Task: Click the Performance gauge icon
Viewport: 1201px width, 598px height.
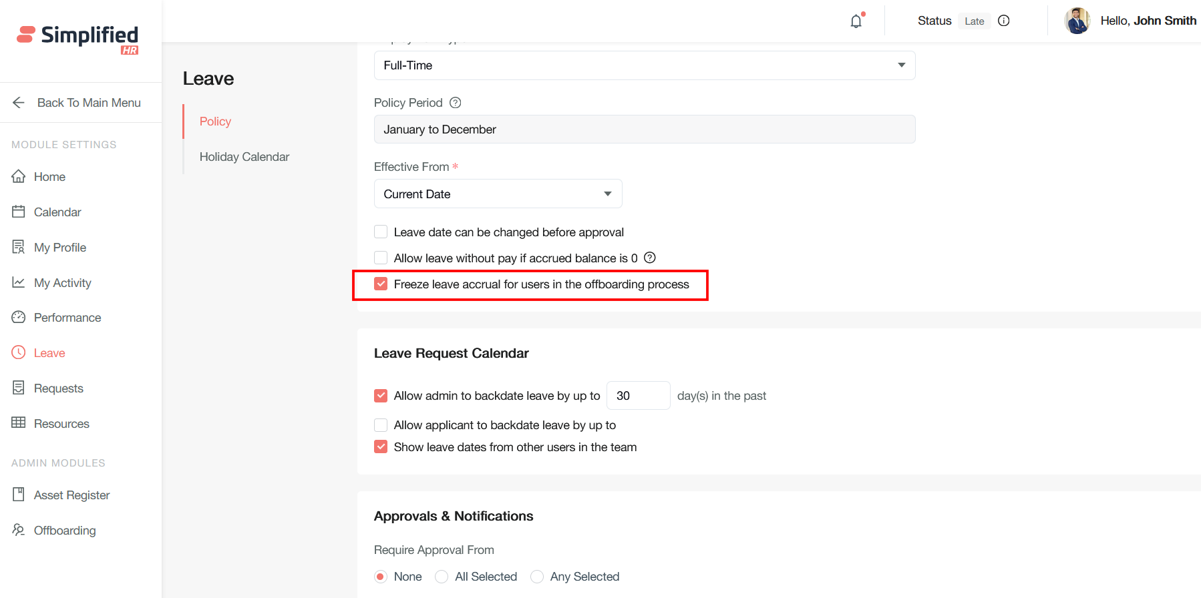Action: click(19, 318)
